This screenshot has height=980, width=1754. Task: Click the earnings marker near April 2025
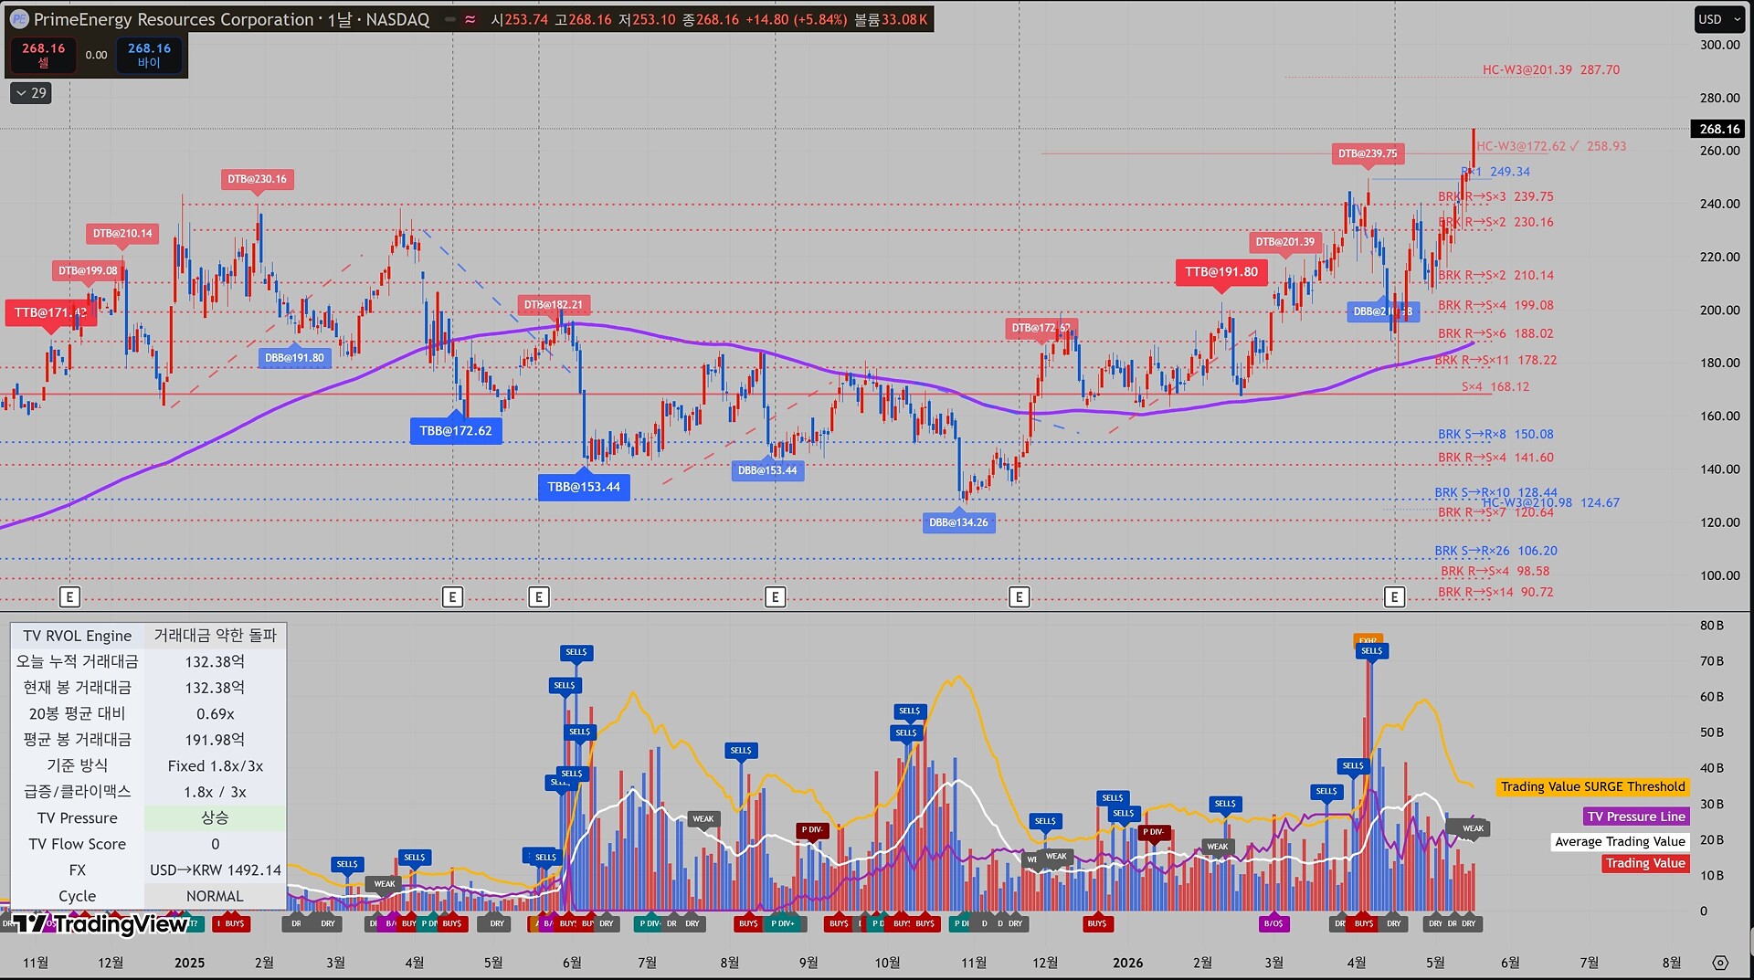tap(452, 597)
